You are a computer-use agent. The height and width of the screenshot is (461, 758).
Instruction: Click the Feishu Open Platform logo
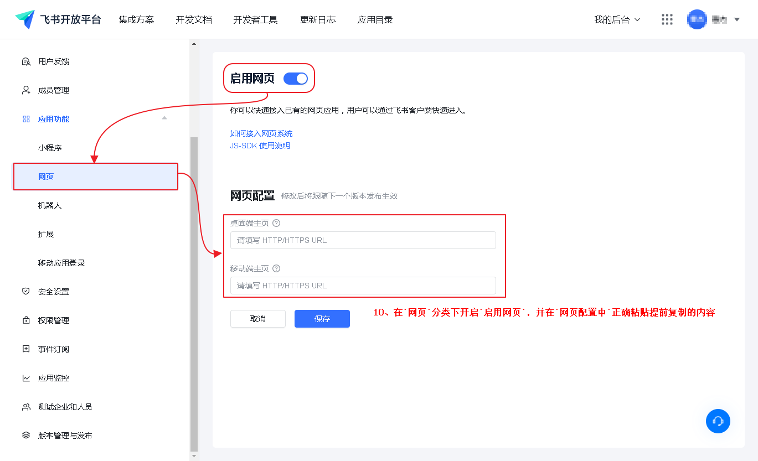(x=58, y=19)
